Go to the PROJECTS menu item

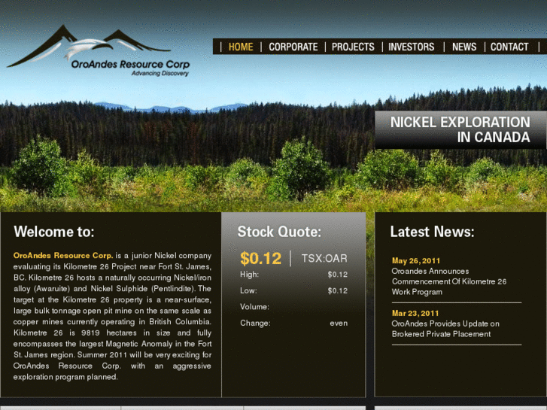tap(353, 47)
